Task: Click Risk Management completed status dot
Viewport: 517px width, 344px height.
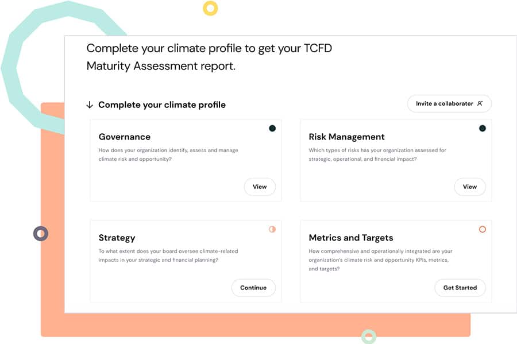Action: point(482,128)
